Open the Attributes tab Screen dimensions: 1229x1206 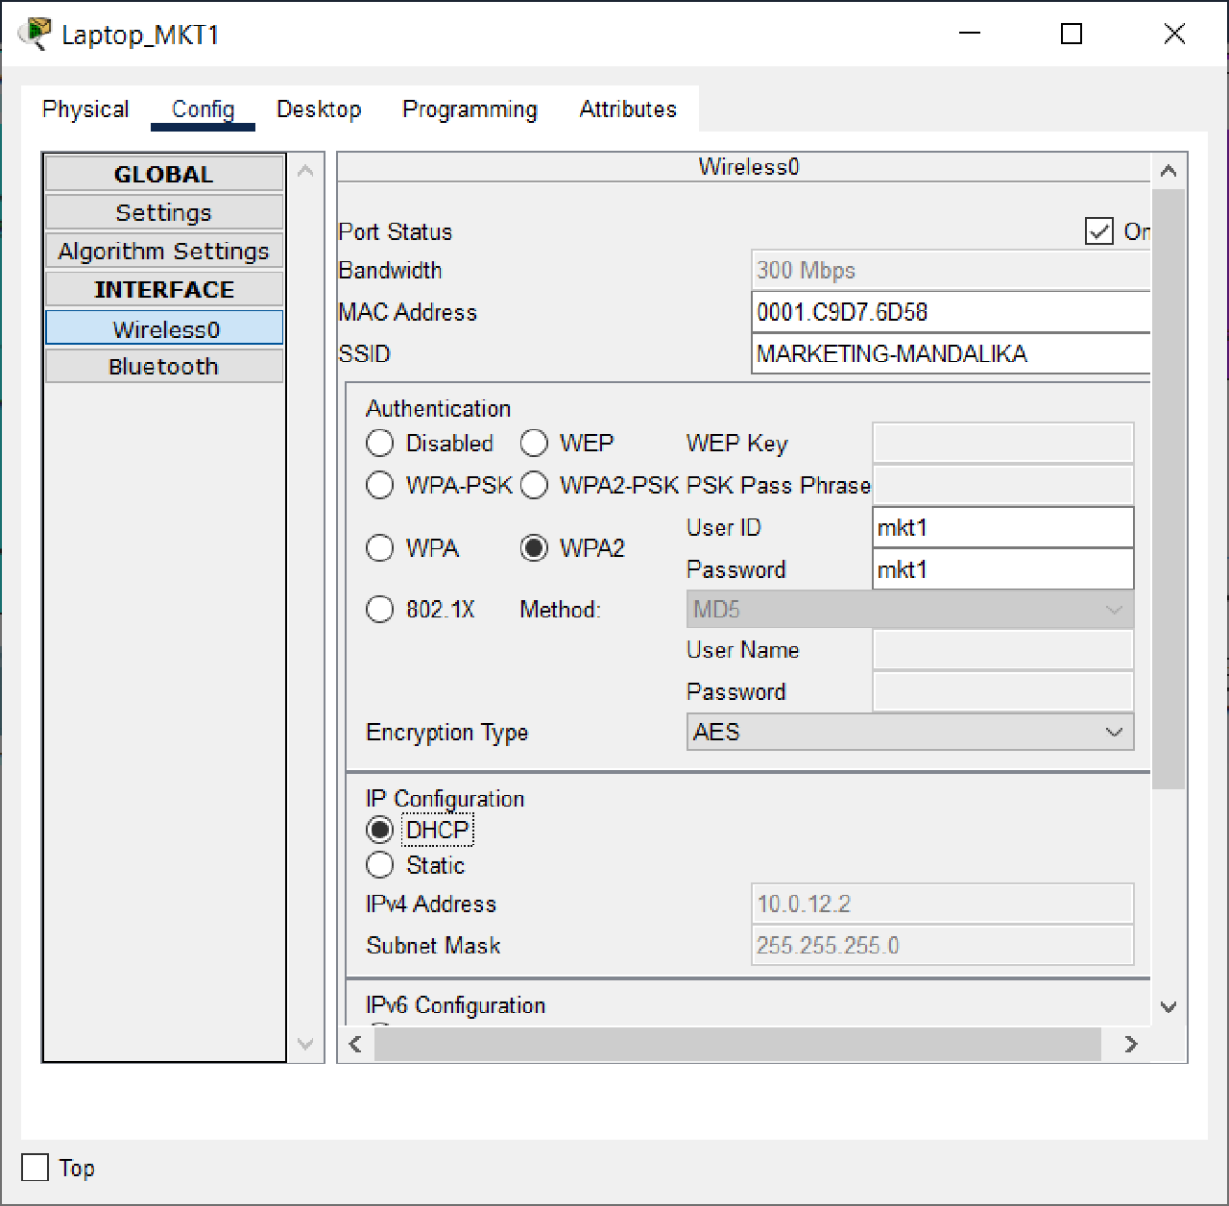click(627, 109)
